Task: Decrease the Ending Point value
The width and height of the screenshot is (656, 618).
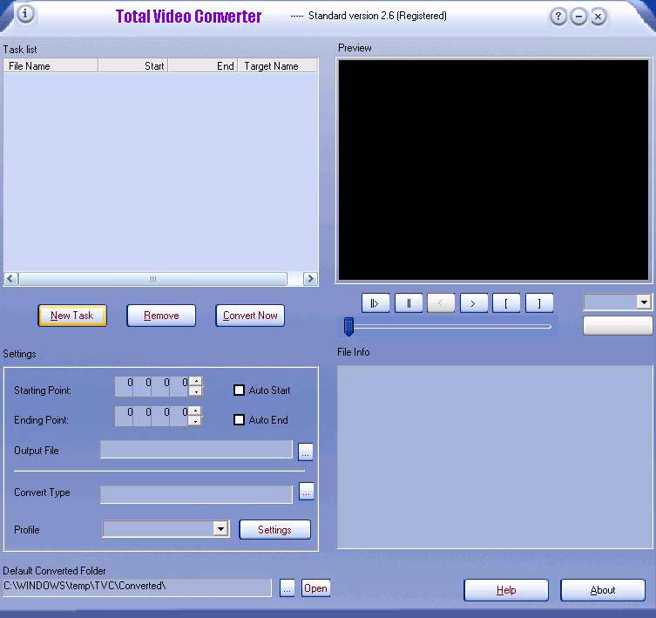Action: (x=195, y=421)
